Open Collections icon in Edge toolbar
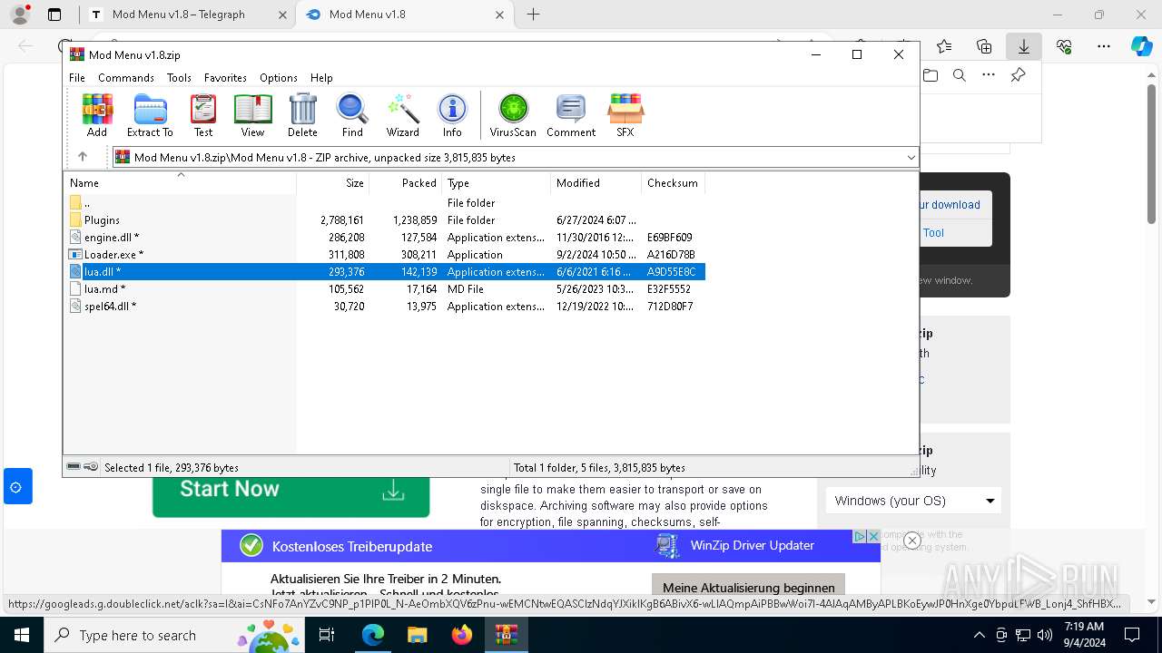 click(x=984, y=46)
